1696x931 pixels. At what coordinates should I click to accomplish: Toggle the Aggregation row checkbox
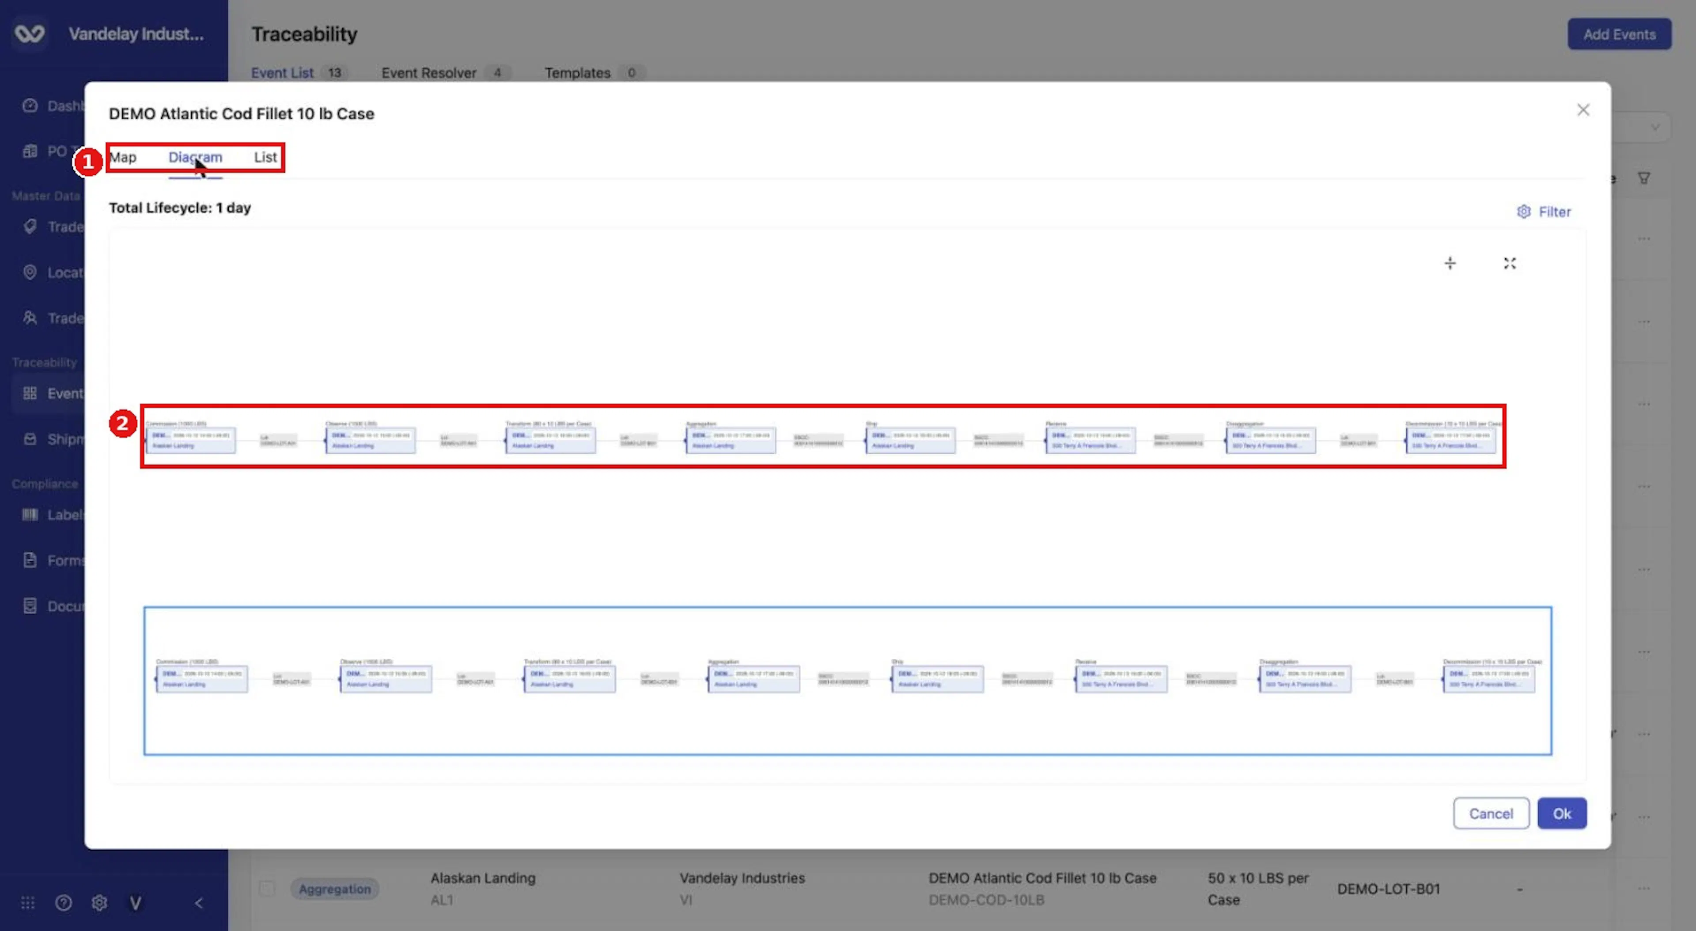(267, 888)
